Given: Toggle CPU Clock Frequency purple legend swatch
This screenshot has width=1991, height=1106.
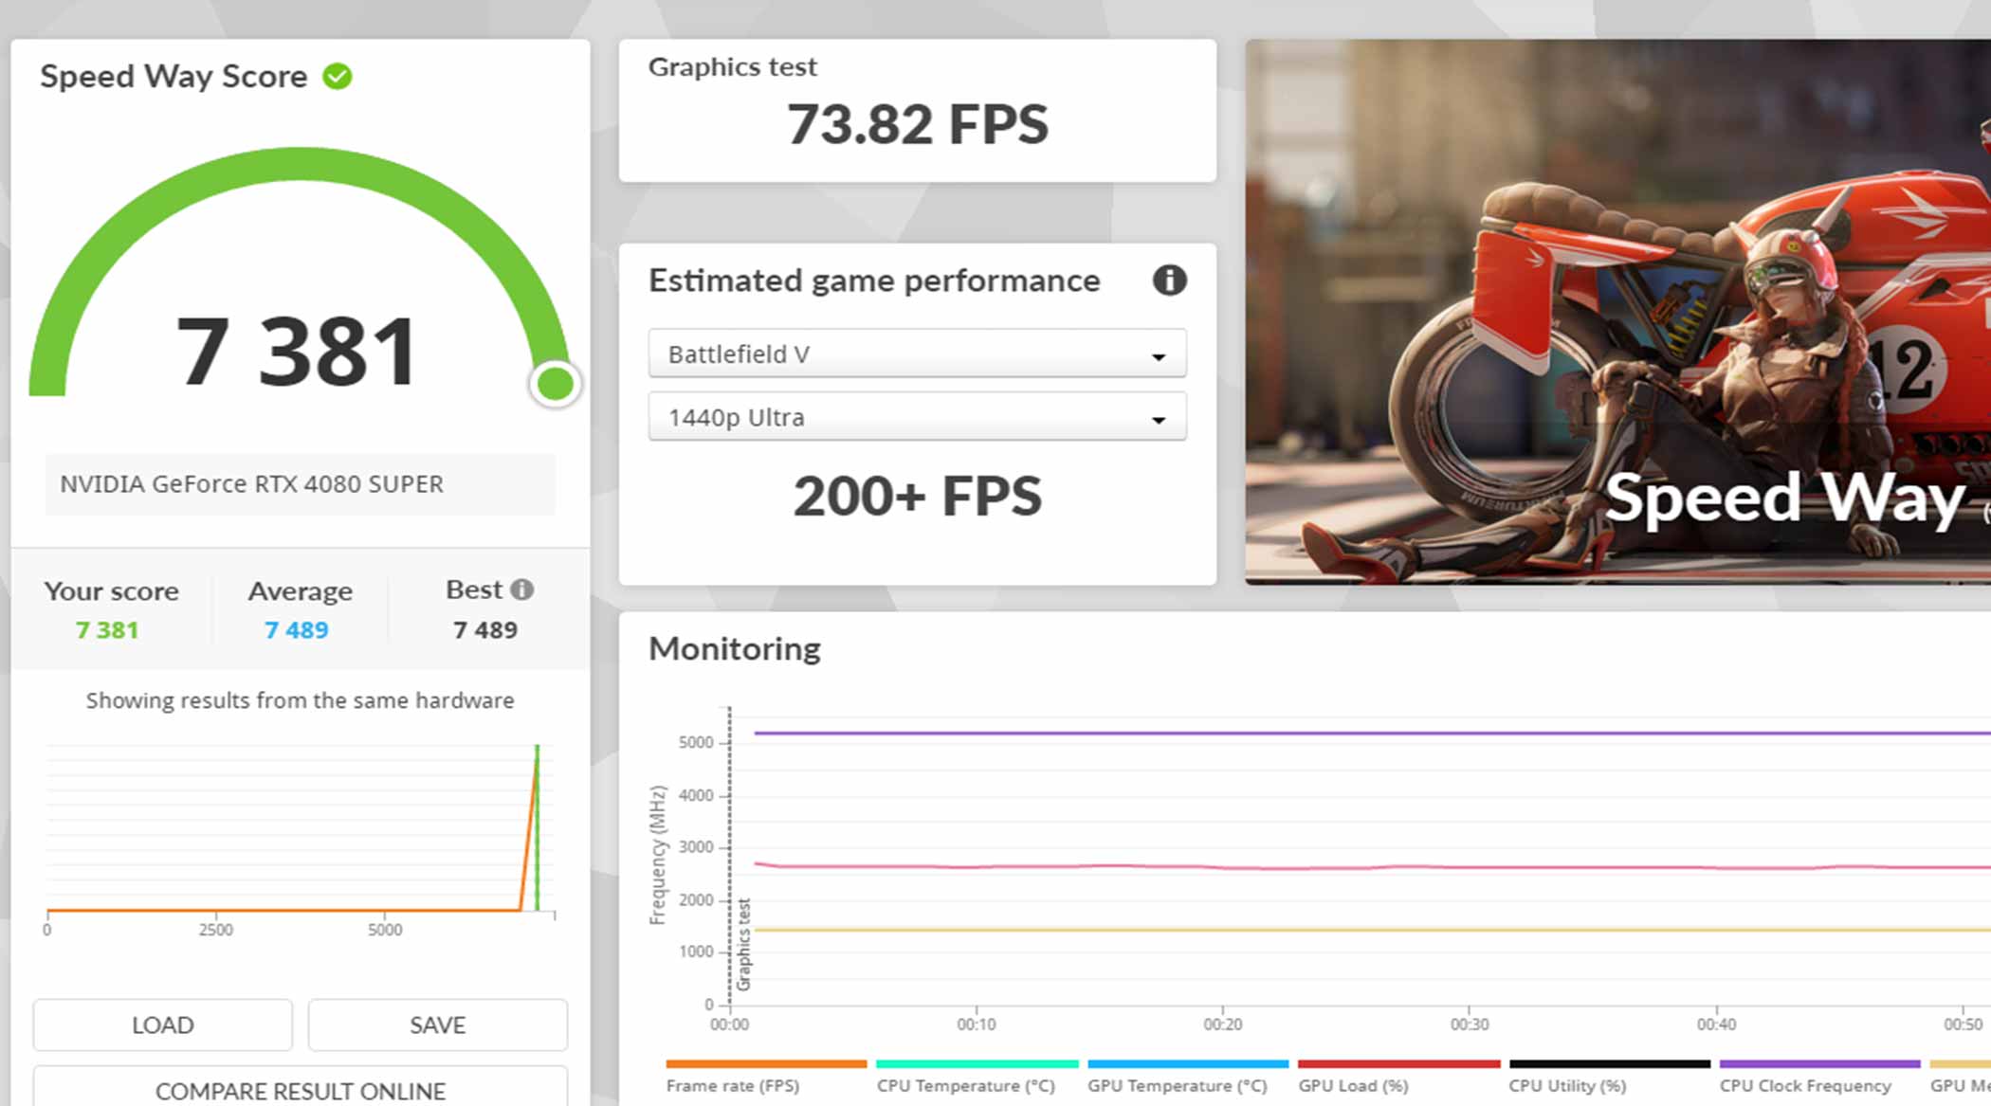Looking at the screenshot, I should click(x=1820, y=1064).
